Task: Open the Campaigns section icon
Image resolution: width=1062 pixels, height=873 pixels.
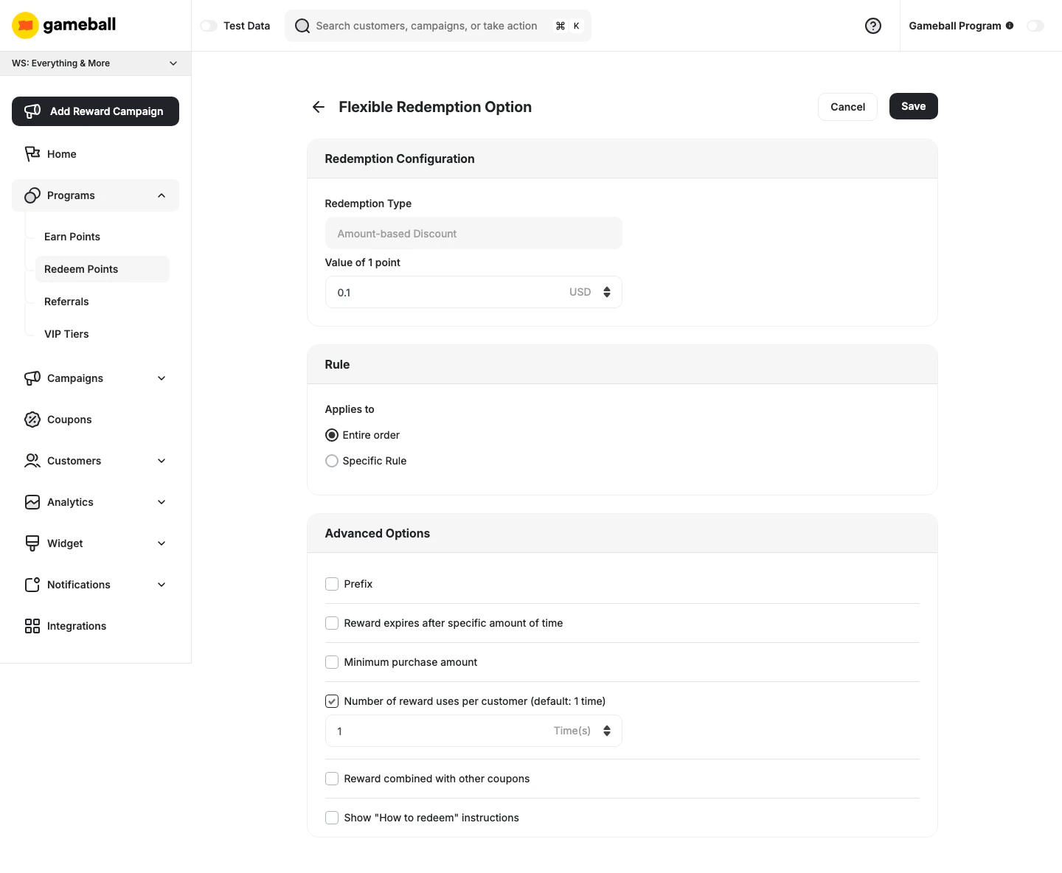Action: 32,378
